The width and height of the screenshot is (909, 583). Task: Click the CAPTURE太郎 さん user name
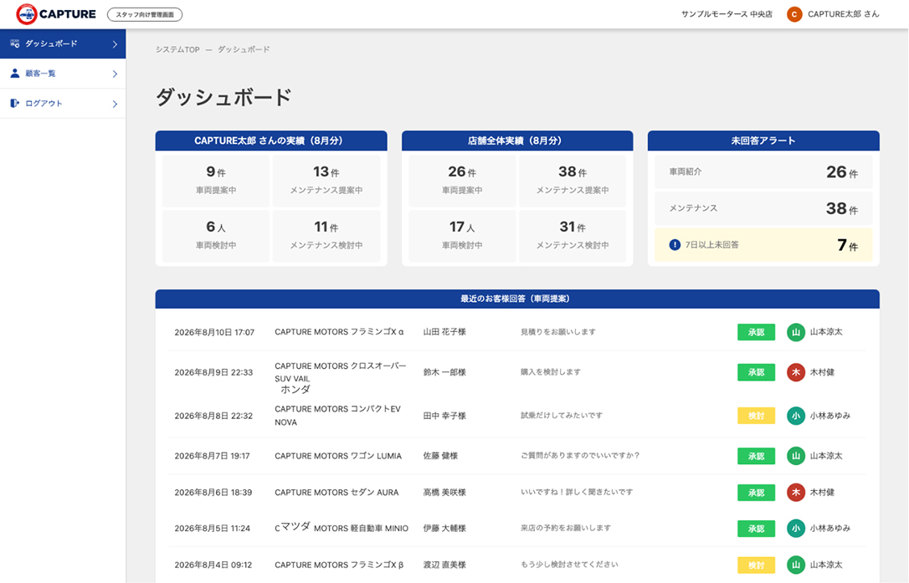click(x=844, y=14)
